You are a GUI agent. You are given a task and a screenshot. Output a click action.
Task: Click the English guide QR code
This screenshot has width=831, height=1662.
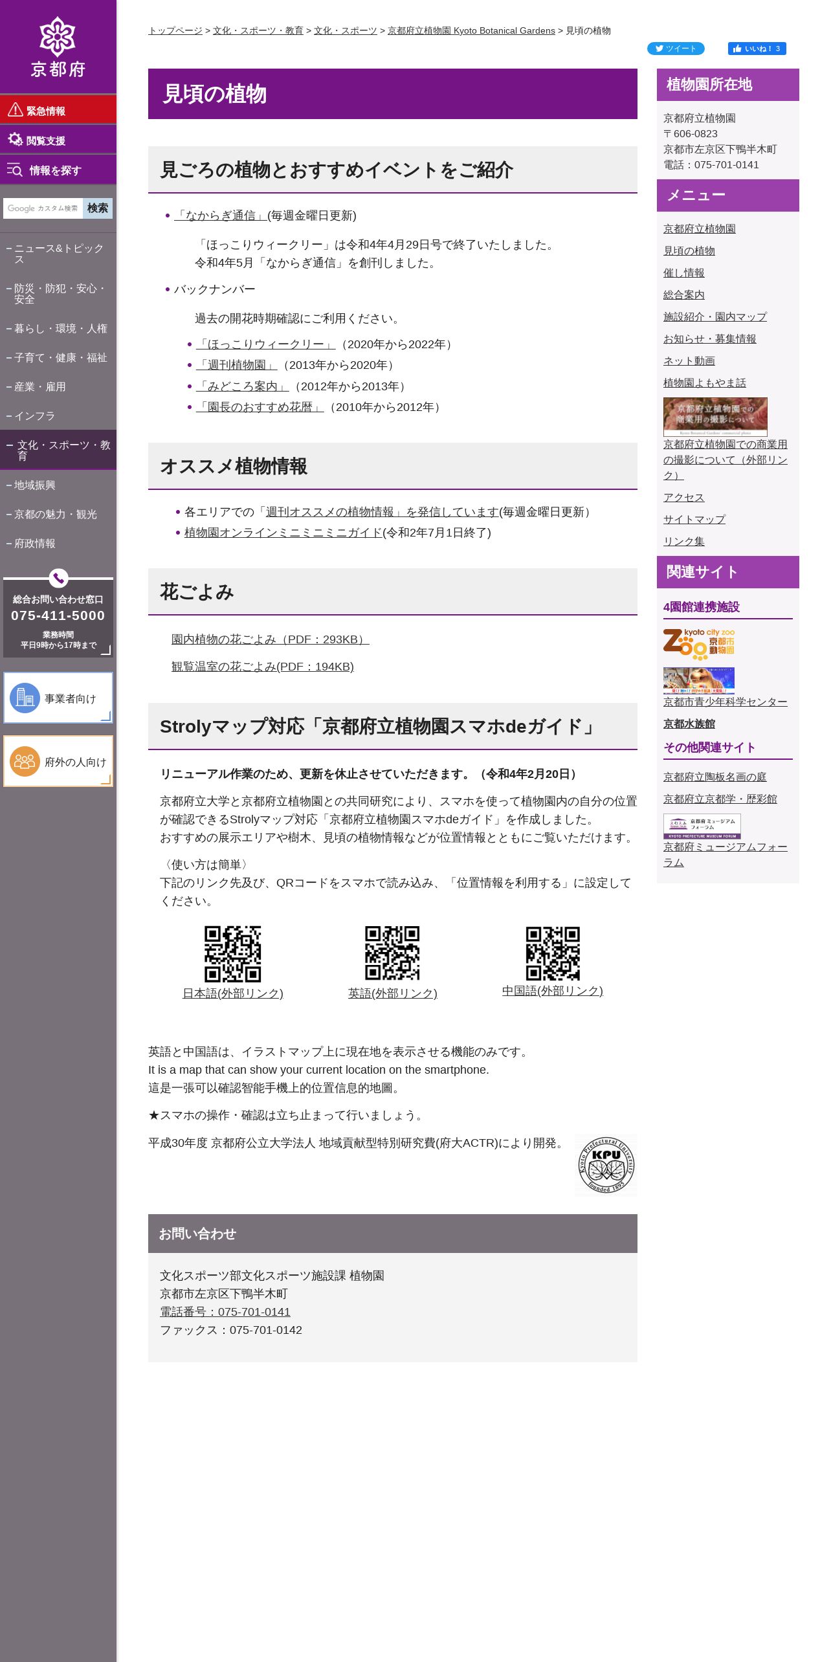(392, 953)
